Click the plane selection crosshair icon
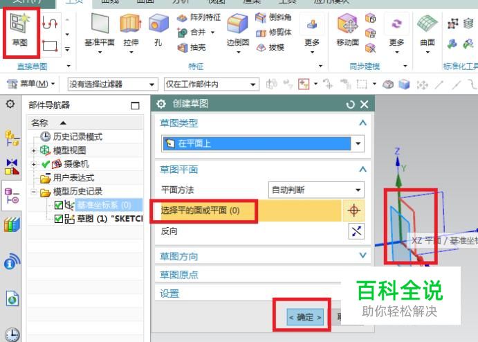This screenshot has width=478, height=342. [x=353, y=210]
